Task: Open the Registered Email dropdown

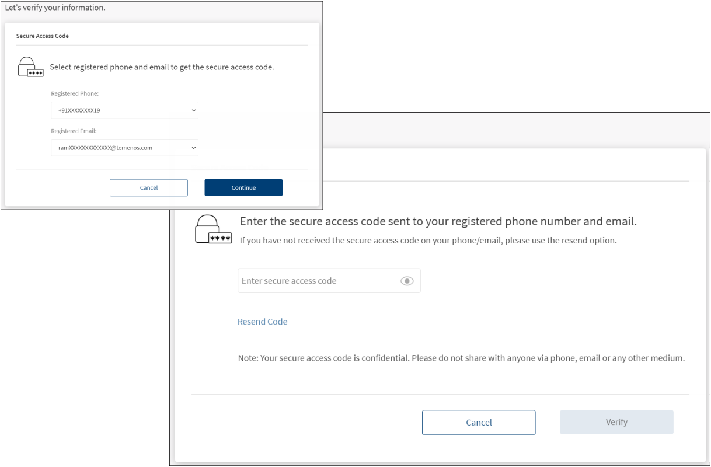Action: coord(124,148)
